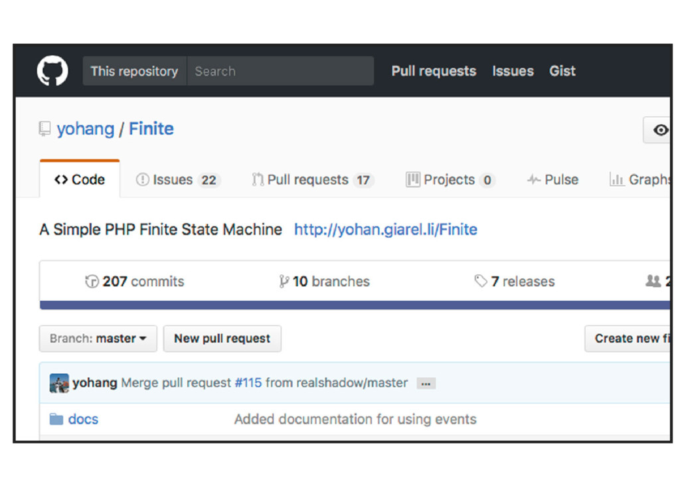Screen dimensions: 680x496
Task: Expand the Branch: master dropdown
Action: 98,339
